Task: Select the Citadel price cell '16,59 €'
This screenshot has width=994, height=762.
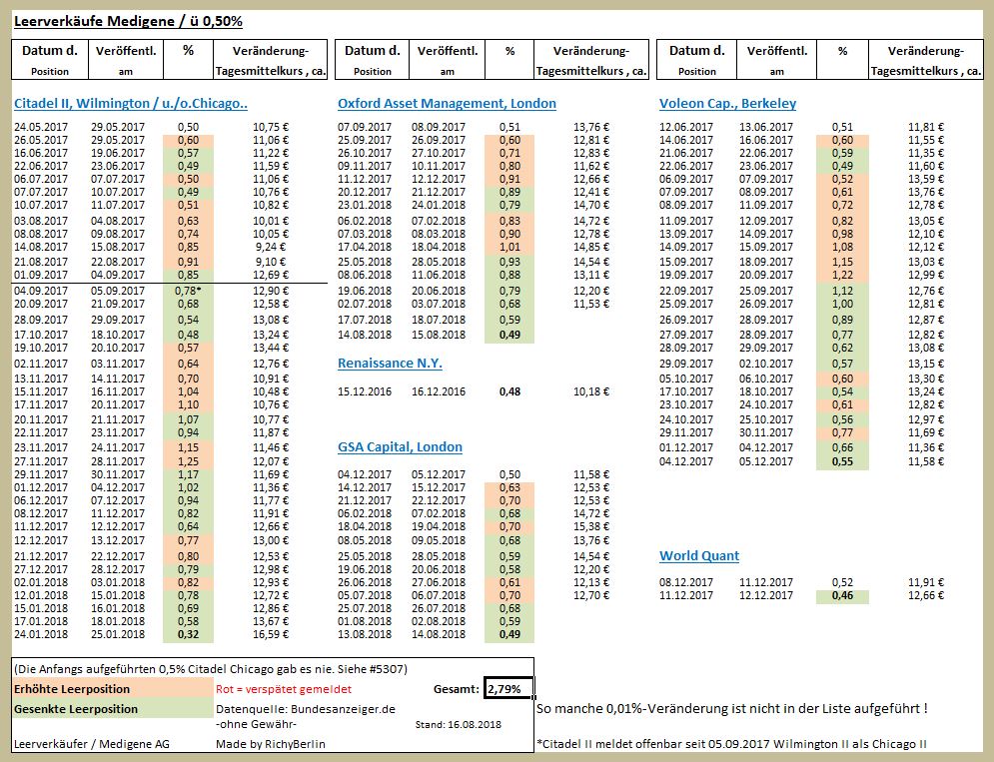Action: (271, 634)
